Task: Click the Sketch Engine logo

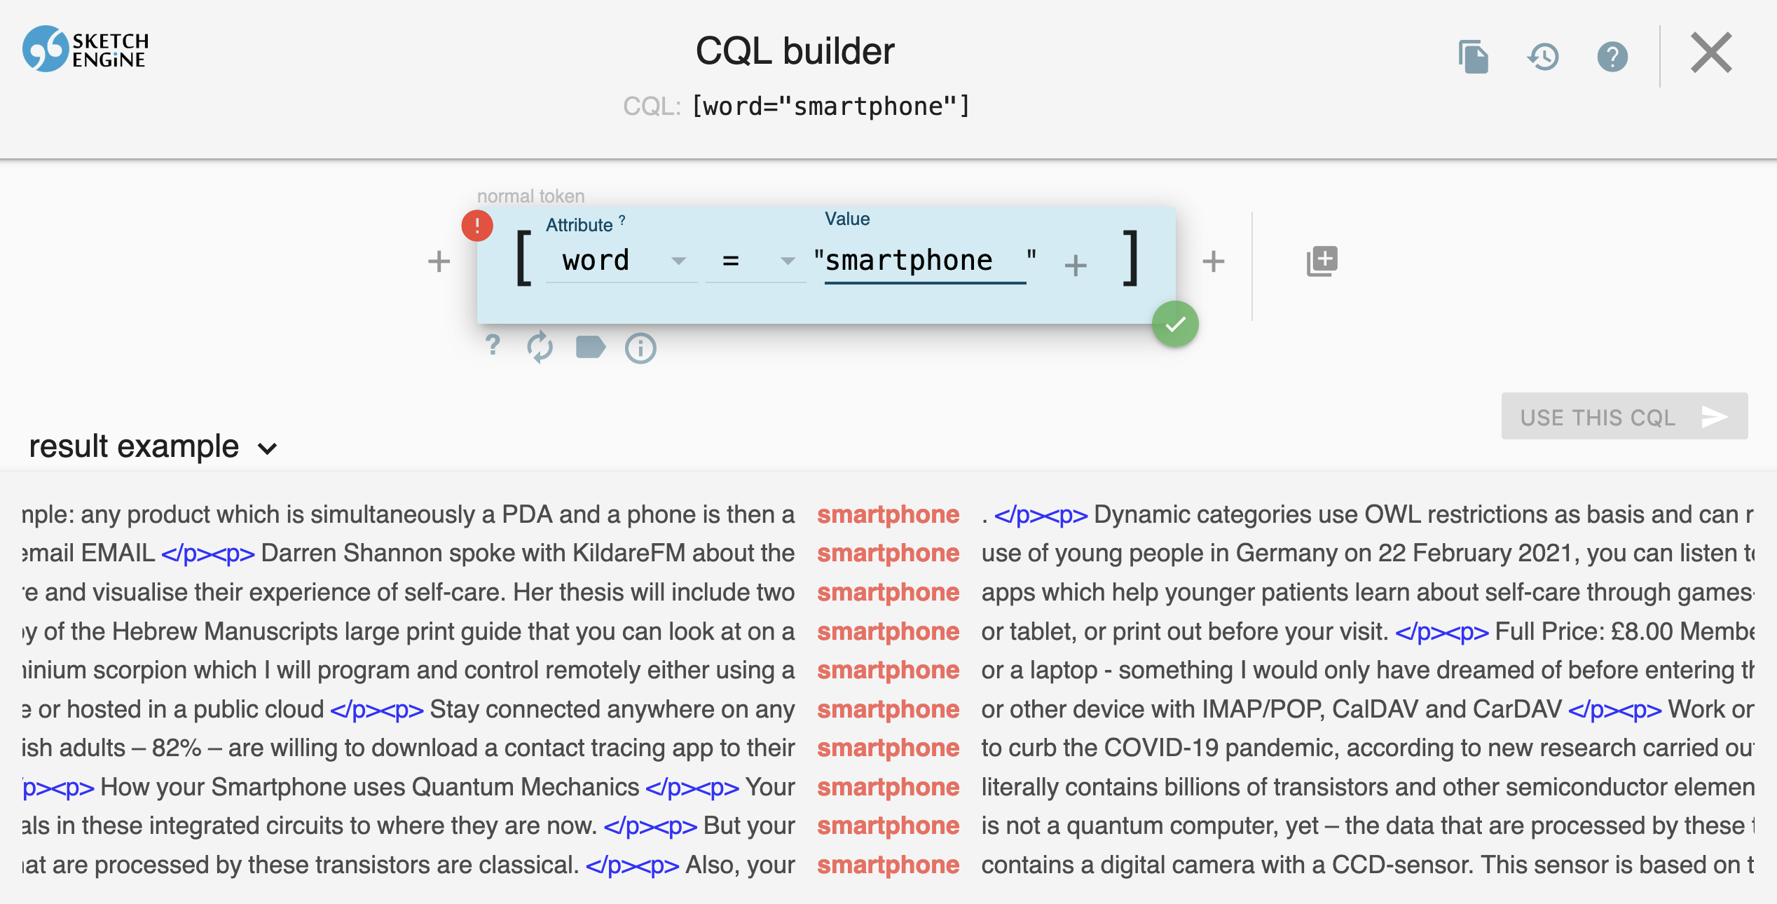Action: (85, 50)
